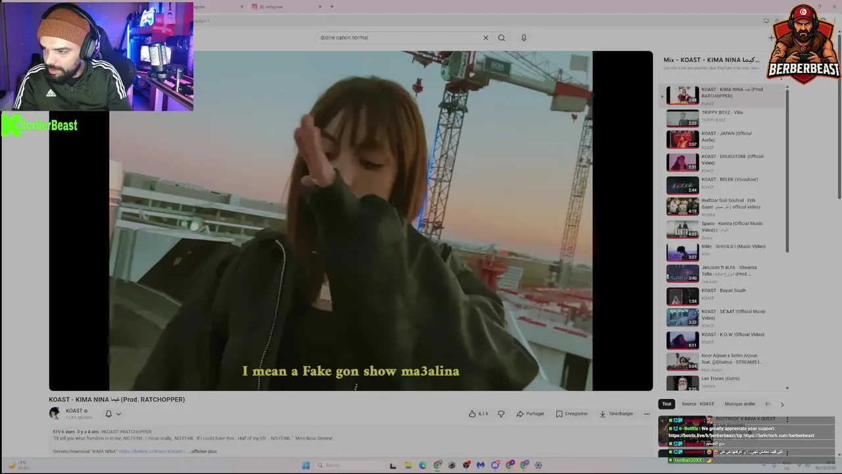Open Settings gear on taskbar

[538, 465]
